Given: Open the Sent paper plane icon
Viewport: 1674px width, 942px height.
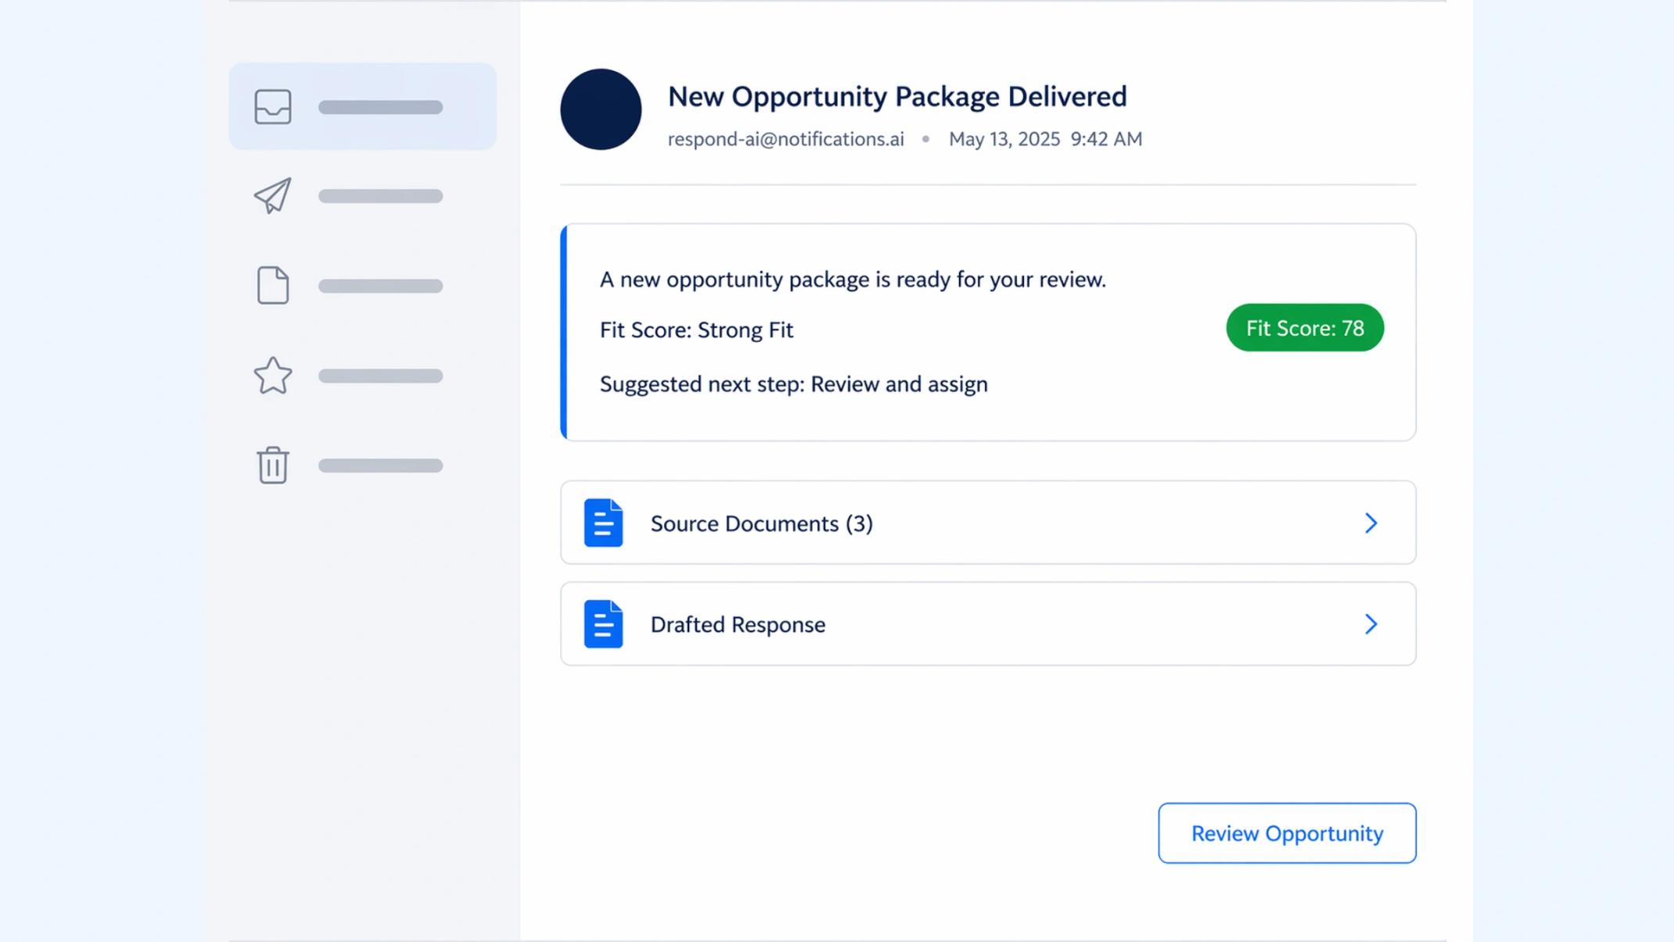Looking at the screenshot, I should [273, 196].
